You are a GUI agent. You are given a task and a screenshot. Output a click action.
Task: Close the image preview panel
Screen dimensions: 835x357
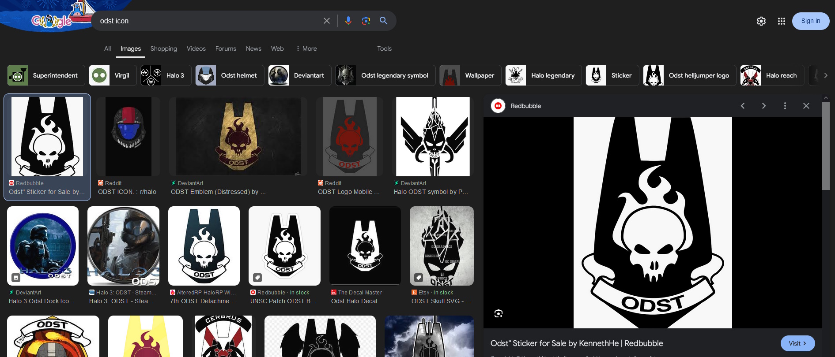806,106
